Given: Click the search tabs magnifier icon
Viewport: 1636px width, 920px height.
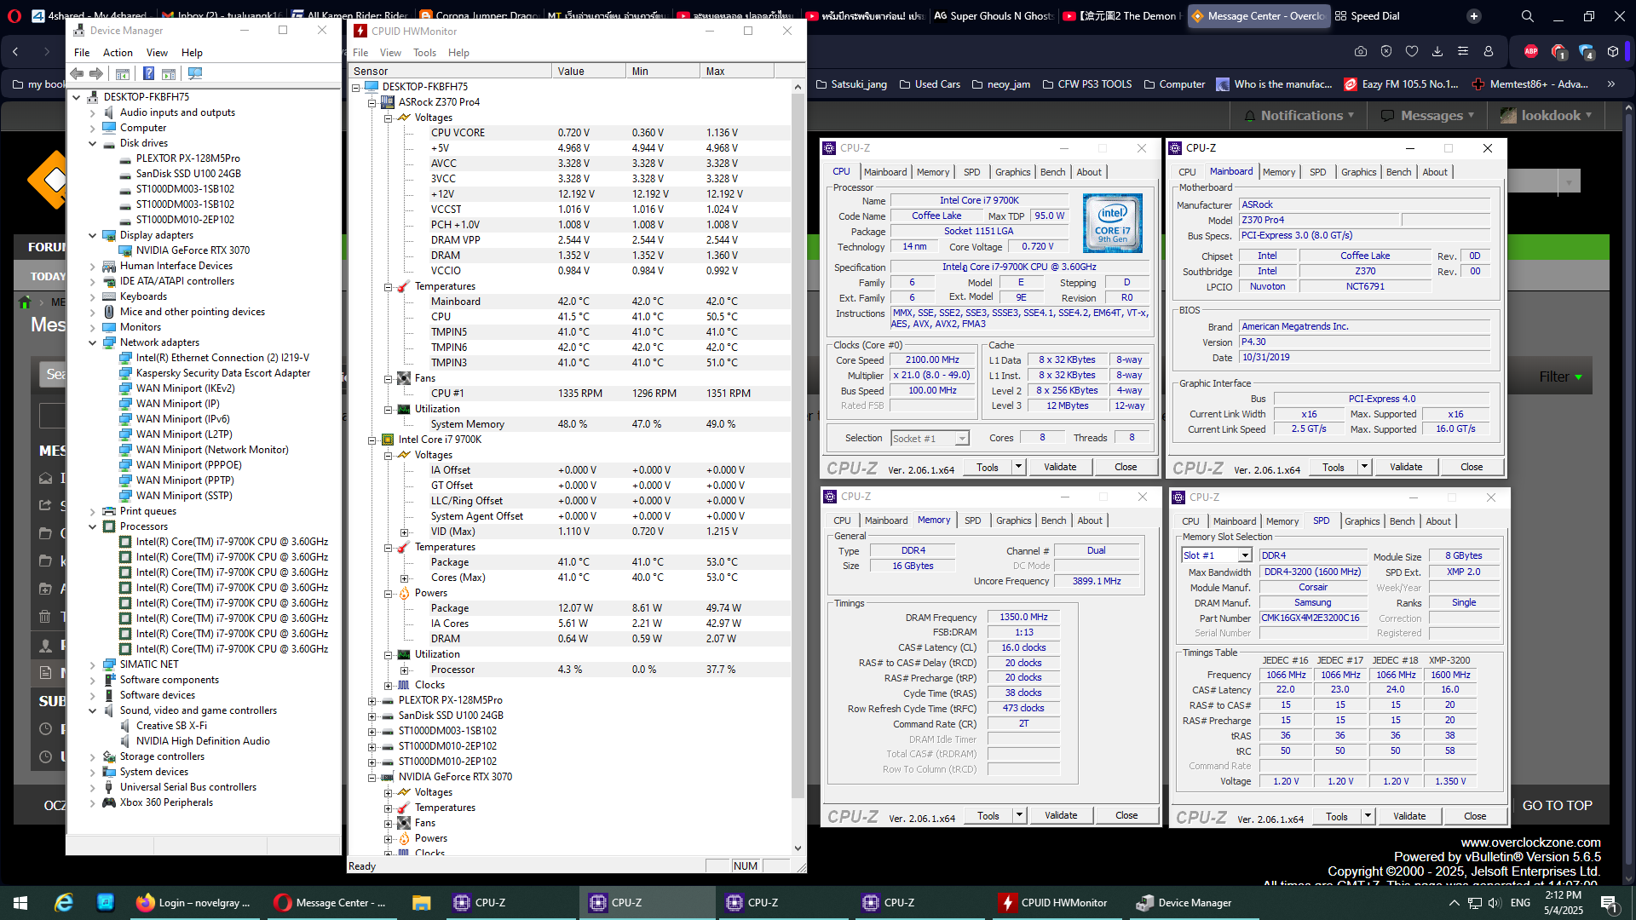Looking at the screenshot, I should (x=1528, y=16).
